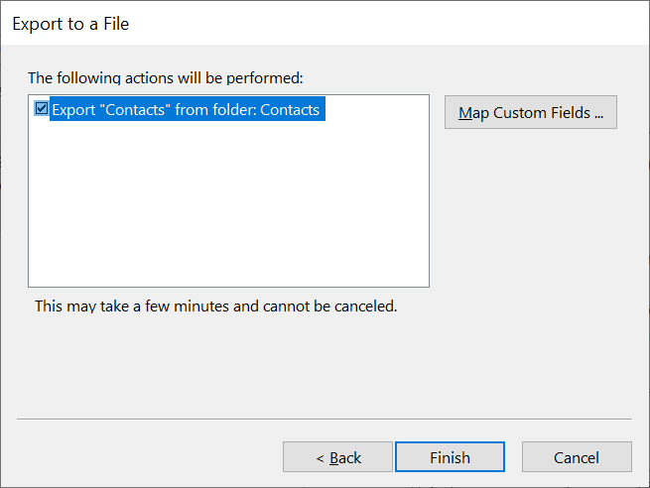Disable the checked export action box
Screen dimensions: 650x488
click(42, 109)
